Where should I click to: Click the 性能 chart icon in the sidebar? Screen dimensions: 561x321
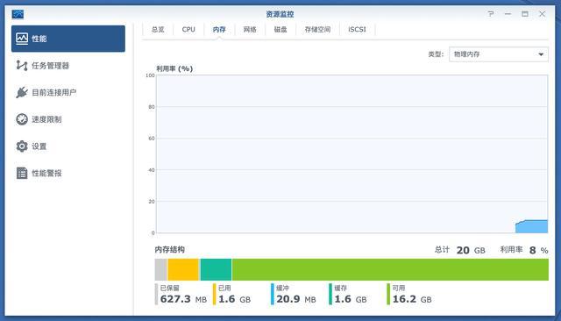(x=22, y=39)
